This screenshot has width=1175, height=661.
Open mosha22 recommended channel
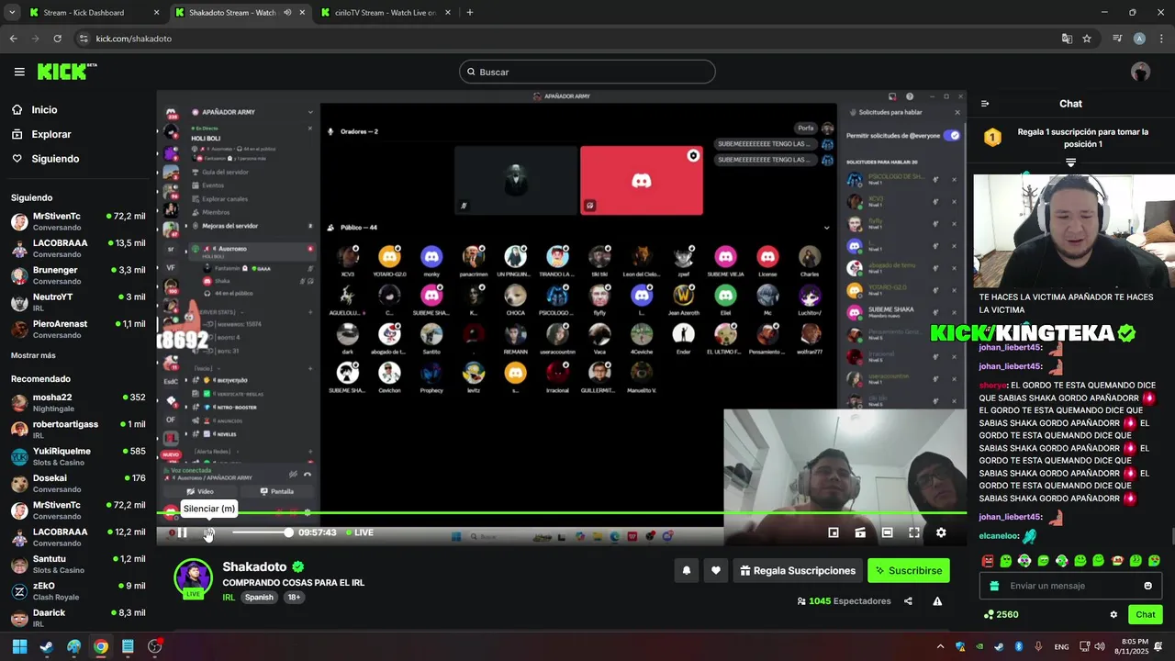78,402
